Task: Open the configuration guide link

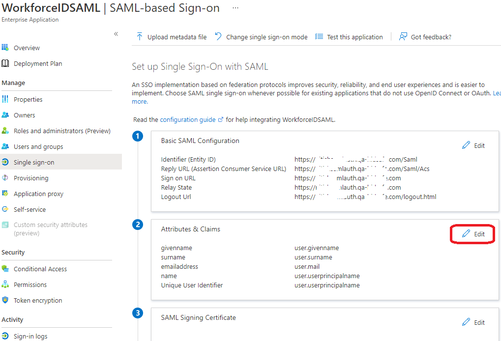Action: click(187, 119)
